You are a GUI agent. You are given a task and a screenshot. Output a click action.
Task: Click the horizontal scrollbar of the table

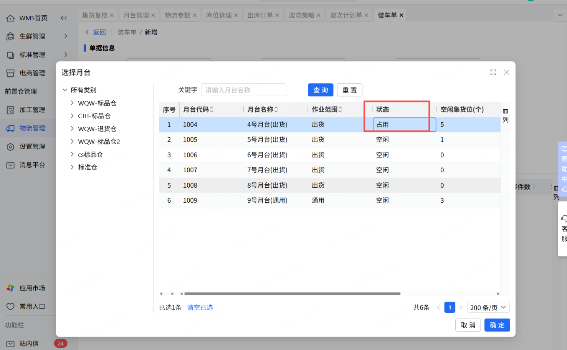[292, 294]
